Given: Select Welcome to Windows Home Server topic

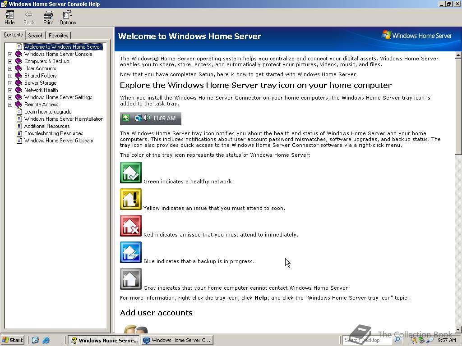Looking at the screenshot, I should pos(63,47).
